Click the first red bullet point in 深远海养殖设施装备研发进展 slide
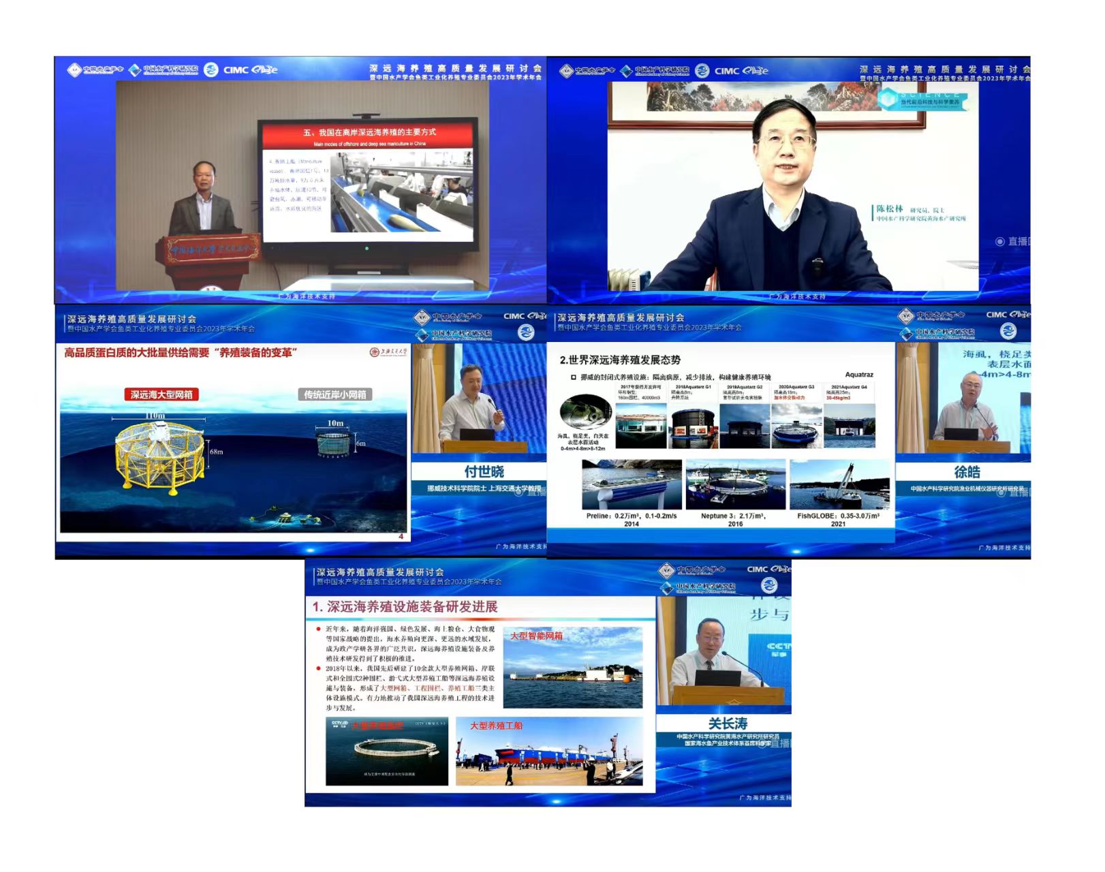This screenshot has width=1105, height=872. pyautogui.click(x=318, y=629)
